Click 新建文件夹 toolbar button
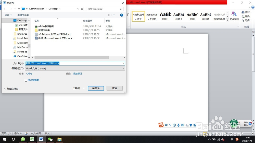Image resolution: width=255 pixels, height=143 pixels. coord(23,15)
